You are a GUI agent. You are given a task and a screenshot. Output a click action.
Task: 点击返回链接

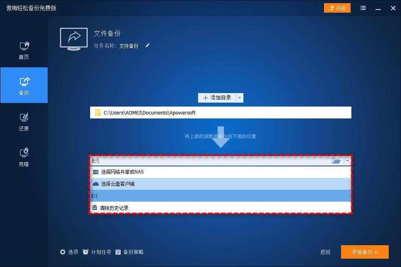(325, 252)
